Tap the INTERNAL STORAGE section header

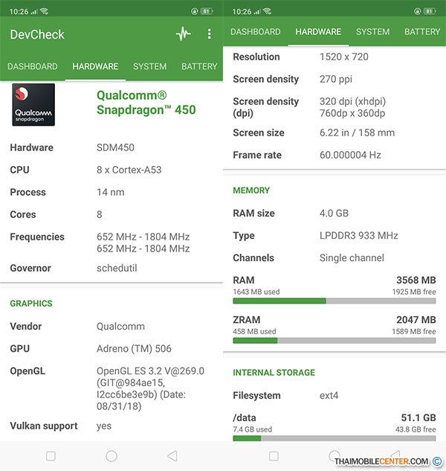click(x=274, y=373)
